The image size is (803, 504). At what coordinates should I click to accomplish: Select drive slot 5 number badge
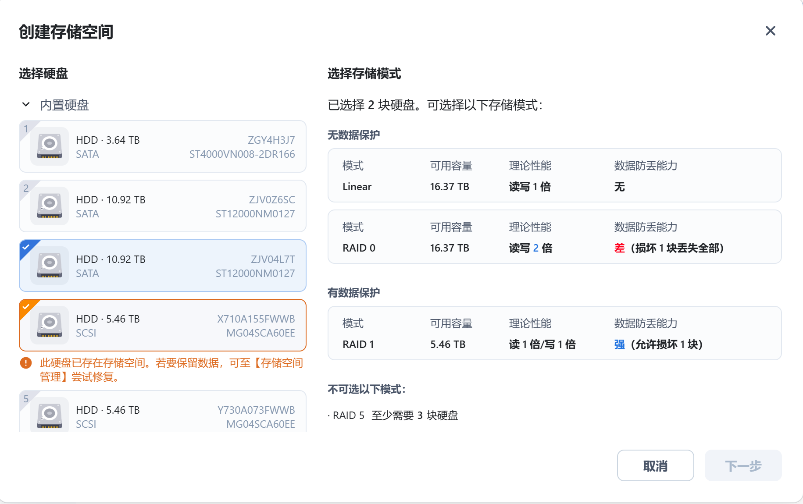[26, 398]
